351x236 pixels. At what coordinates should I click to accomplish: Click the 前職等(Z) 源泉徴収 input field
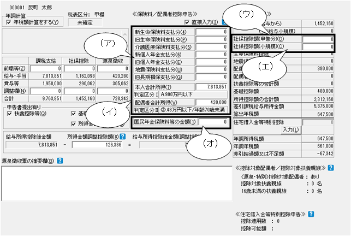[113, 68]
